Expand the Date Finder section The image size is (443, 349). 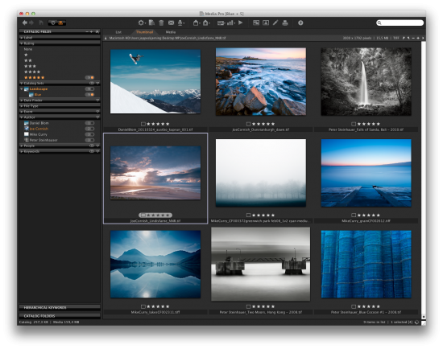[22, 101]
